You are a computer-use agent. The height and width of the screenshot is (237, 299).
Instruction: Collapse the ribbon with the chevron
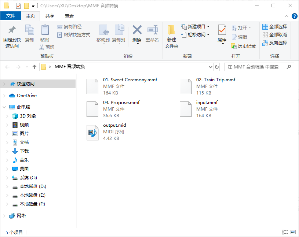tap(286, 16)
